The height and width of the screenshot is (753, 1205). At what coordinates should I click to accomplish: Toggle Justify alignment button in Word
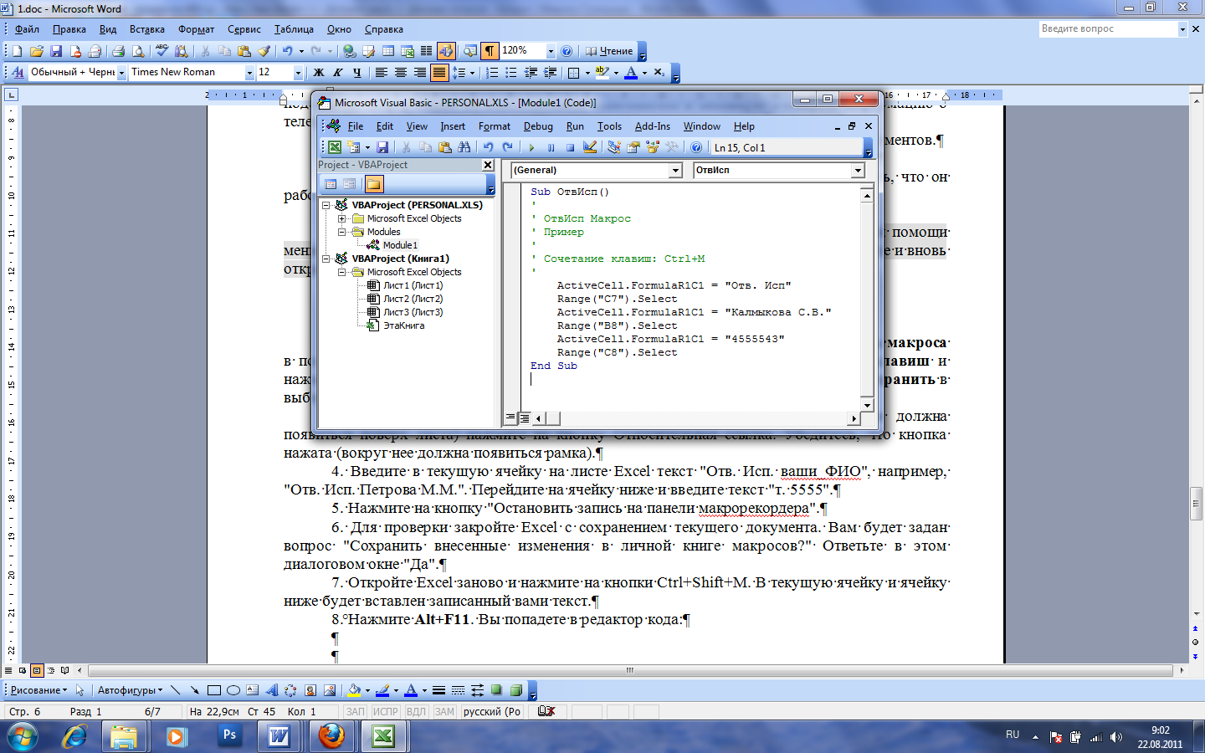pyautogui.click(x=439, y=72)
